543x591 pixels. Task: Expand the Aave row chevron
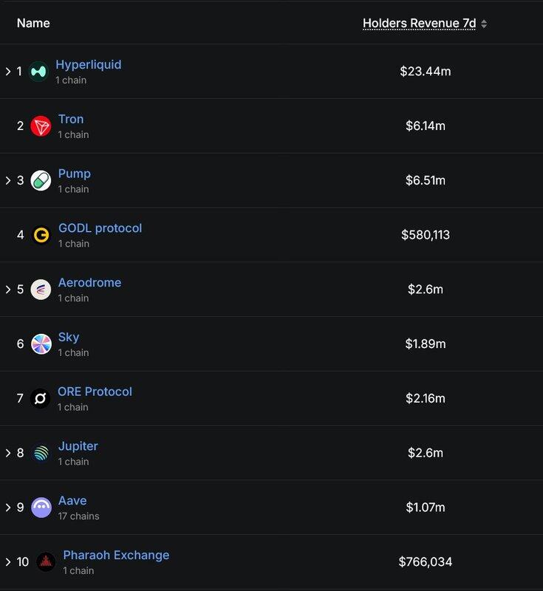(8, 508)
